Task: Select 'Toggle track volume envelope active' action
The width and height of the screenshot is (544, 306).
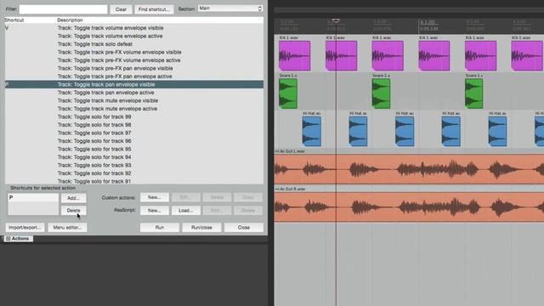Action: [x=134, y=36]
